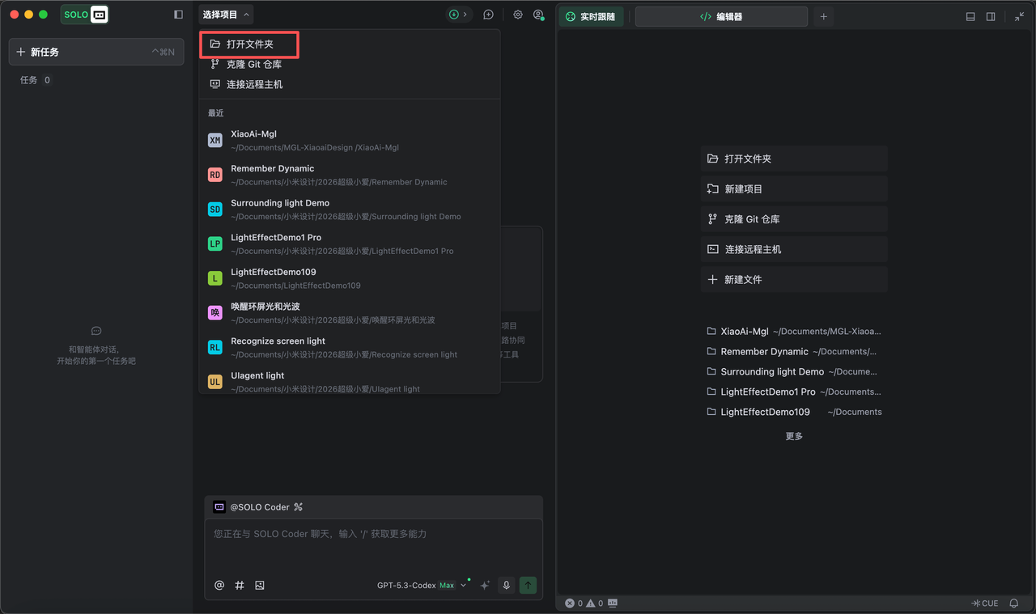This screenshot has width=1036, height=614.
Task: Choose 连接远程主机 in the dropdown menu
Action: [350, 84]
